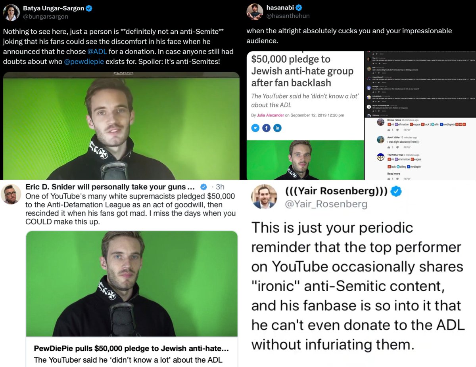
Task: Like Divine Feline's comment with thumbs up
Action: (389, 130)
